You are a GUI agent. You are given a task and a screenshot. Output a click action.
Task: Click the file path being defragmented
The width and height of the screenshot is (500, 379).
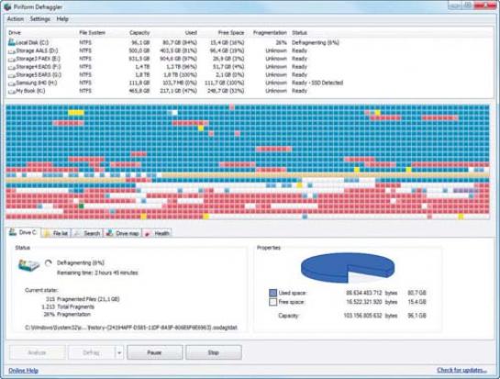[131, 328]
